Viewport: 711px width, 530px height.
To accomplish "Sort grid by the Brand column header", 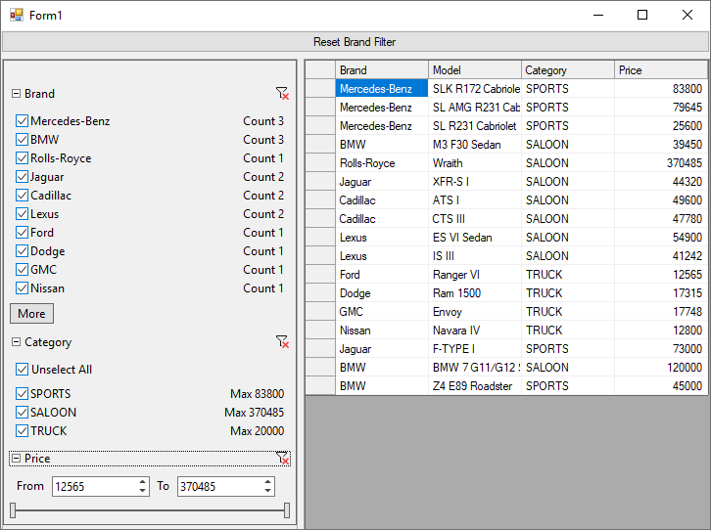I will coord(382,70).
